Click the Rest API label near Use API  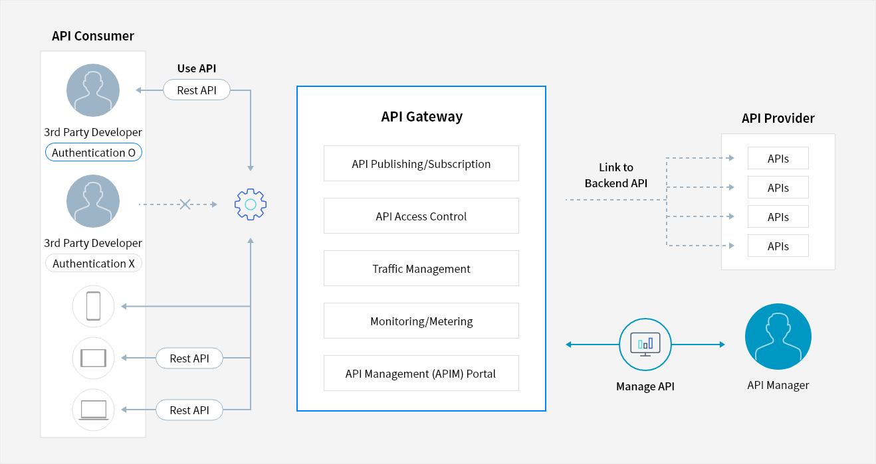[196, 90]
